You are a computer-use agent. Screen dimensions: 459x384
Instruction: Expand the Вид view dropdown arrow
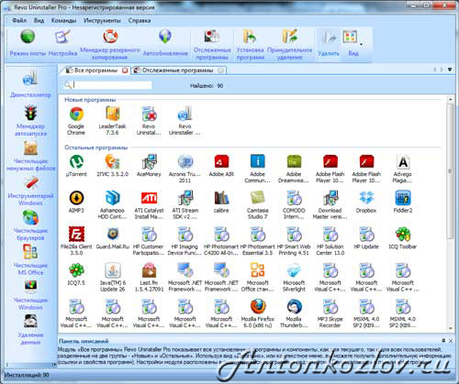pos(361,45)
